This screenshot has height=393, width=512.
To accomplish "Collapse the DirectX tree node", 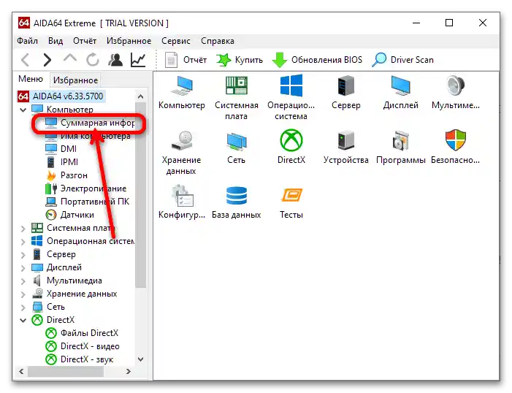I will pos(23,320).
